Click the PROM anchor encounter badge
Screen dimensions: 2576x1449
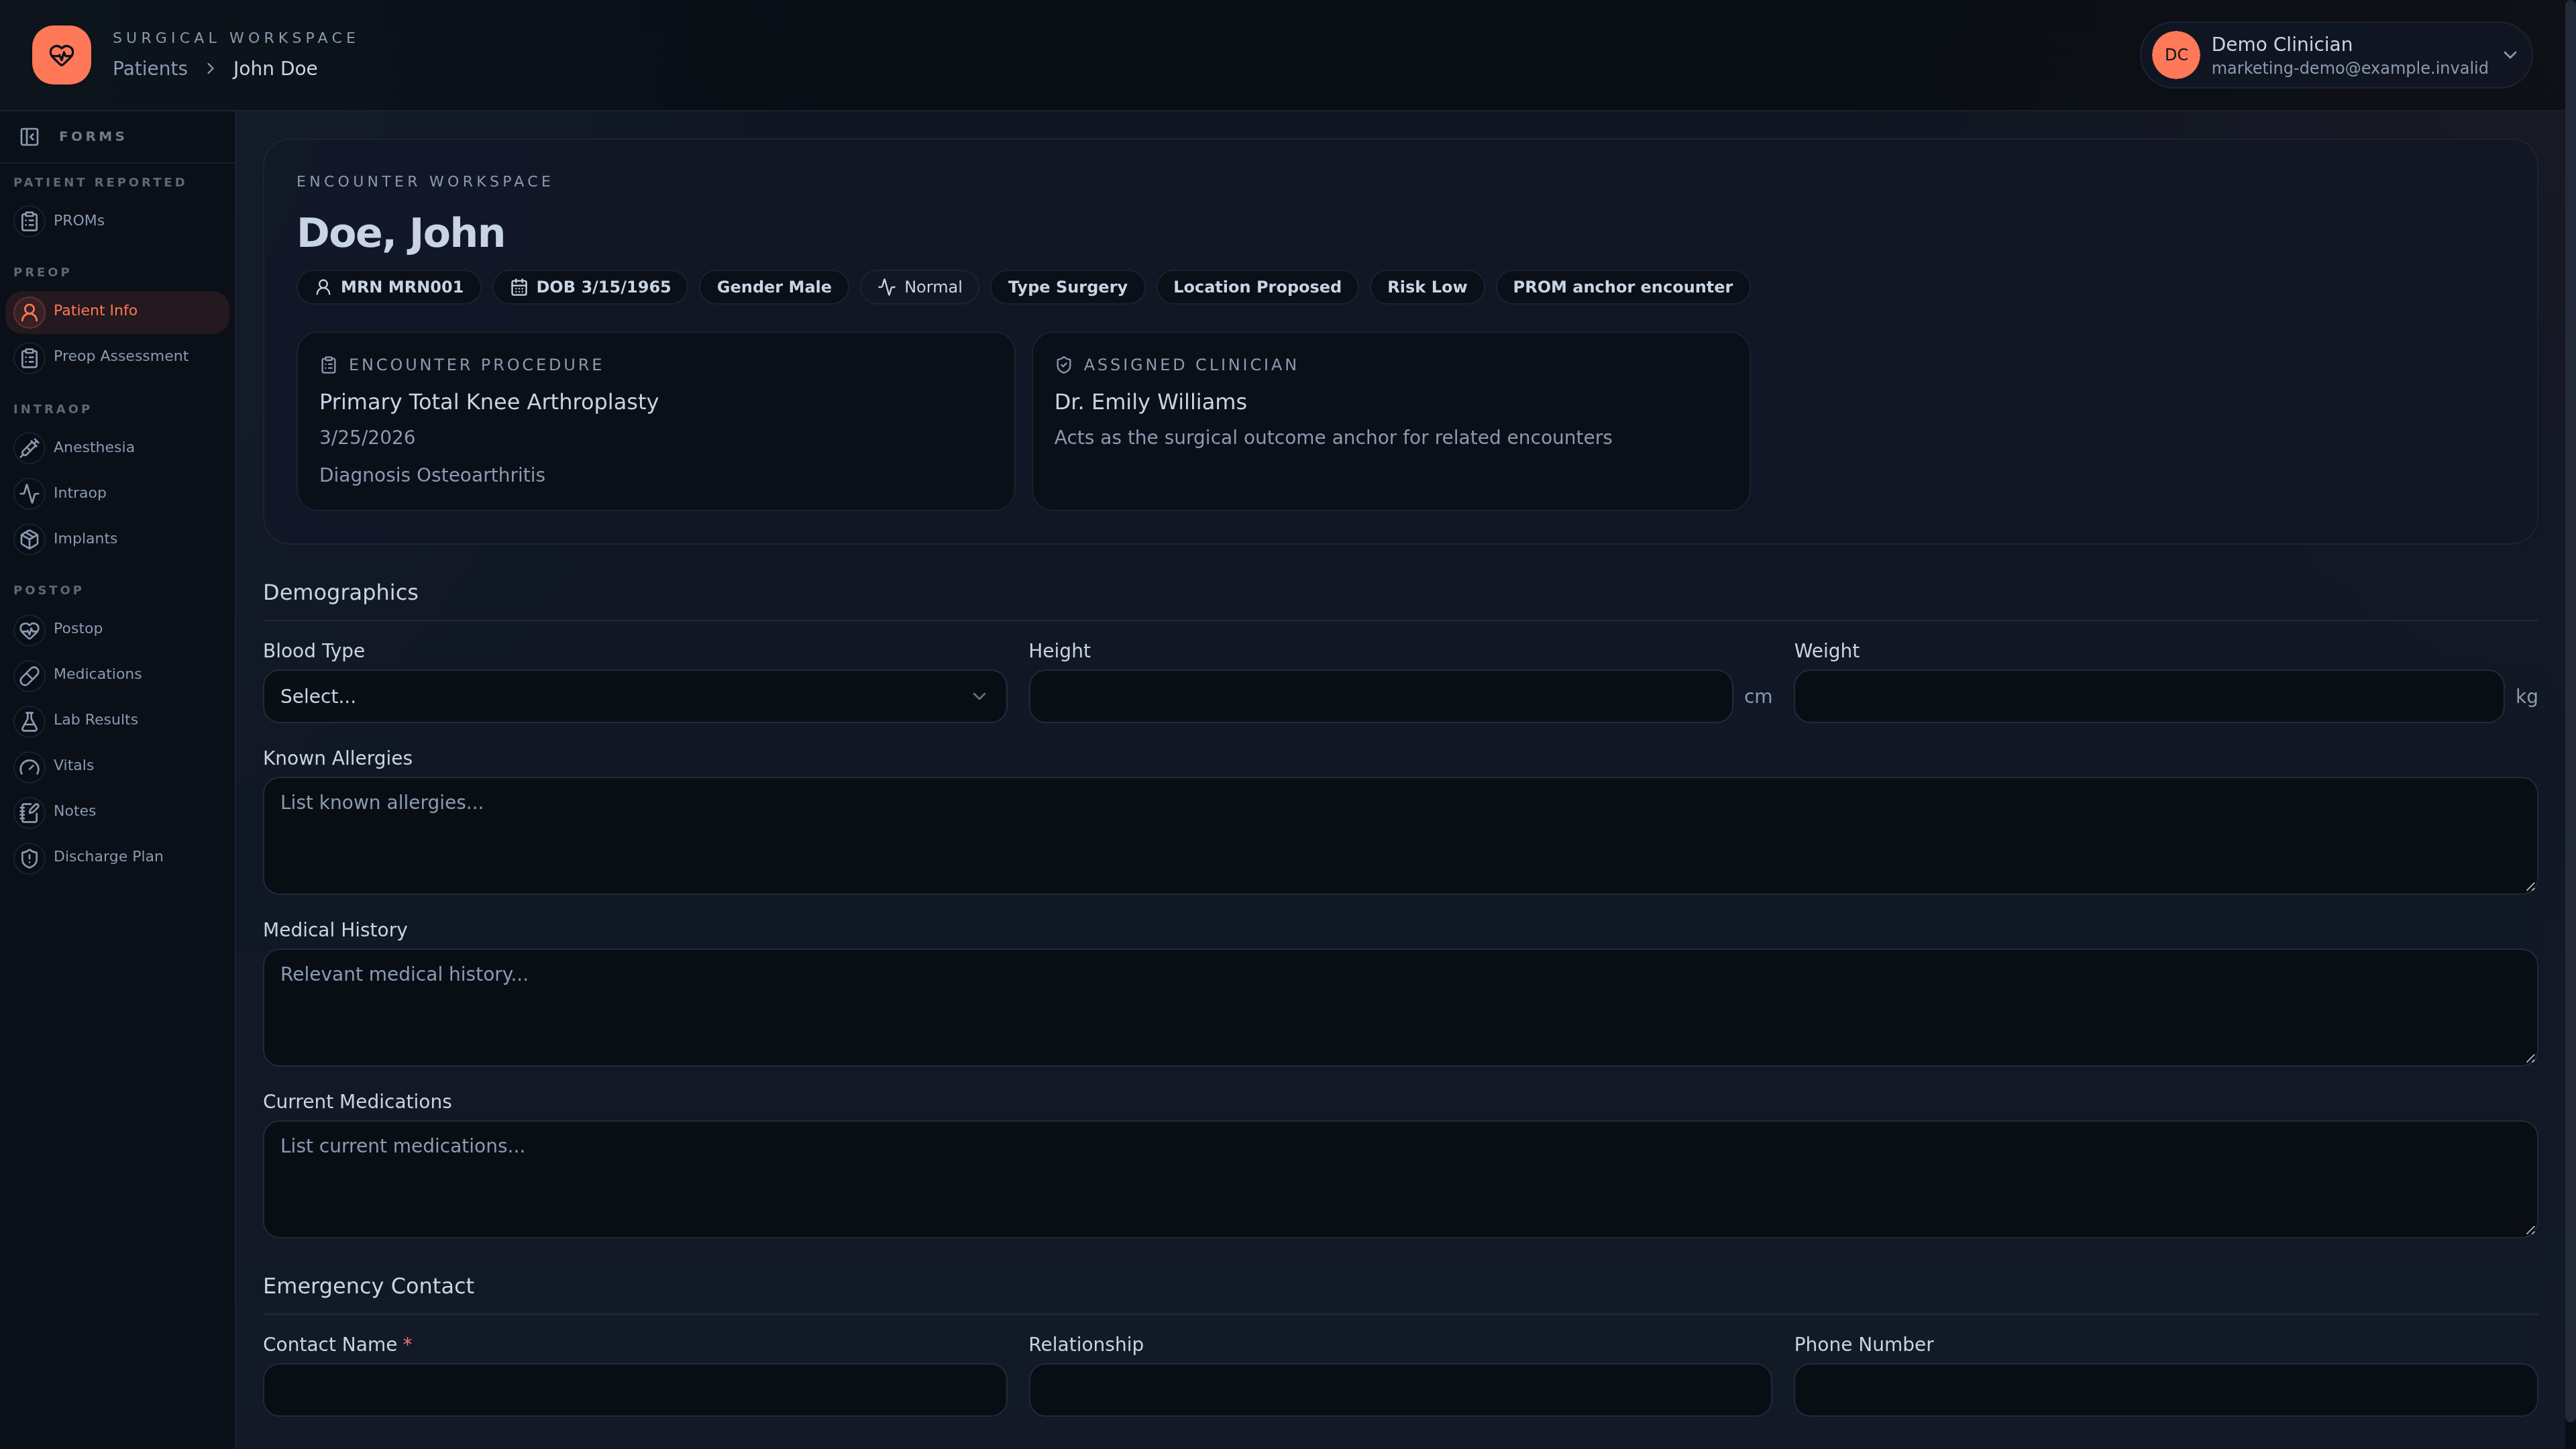1622,287
